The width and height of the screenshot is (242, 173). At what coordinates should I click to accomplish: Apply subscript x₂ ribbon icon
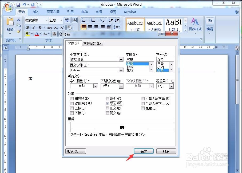56,27
